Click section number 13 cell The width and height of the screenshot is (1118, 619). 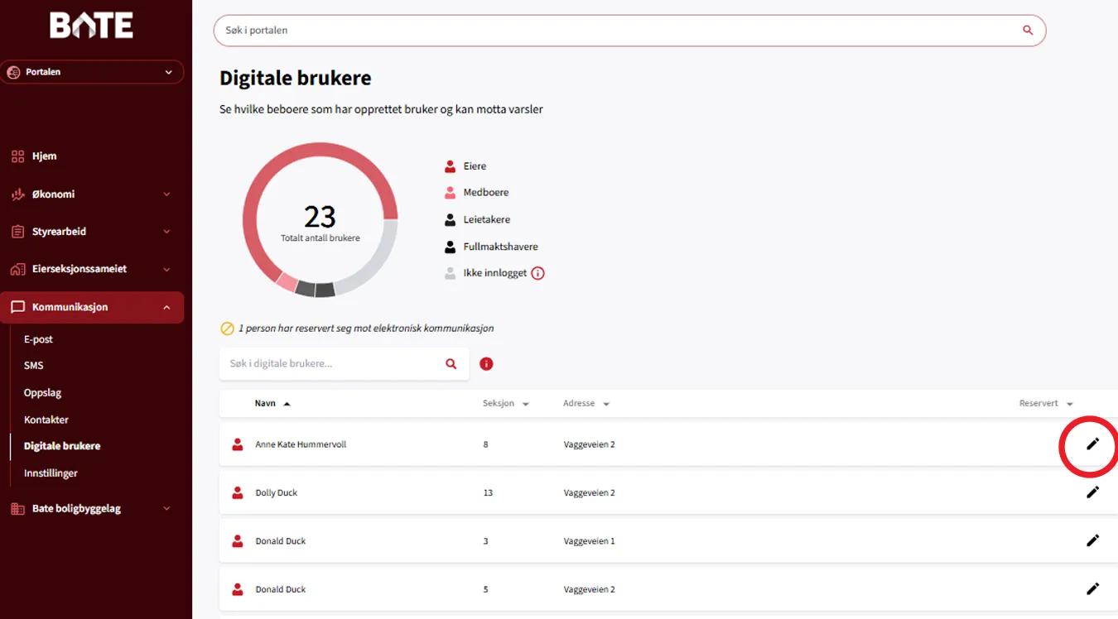pos(488,492)
